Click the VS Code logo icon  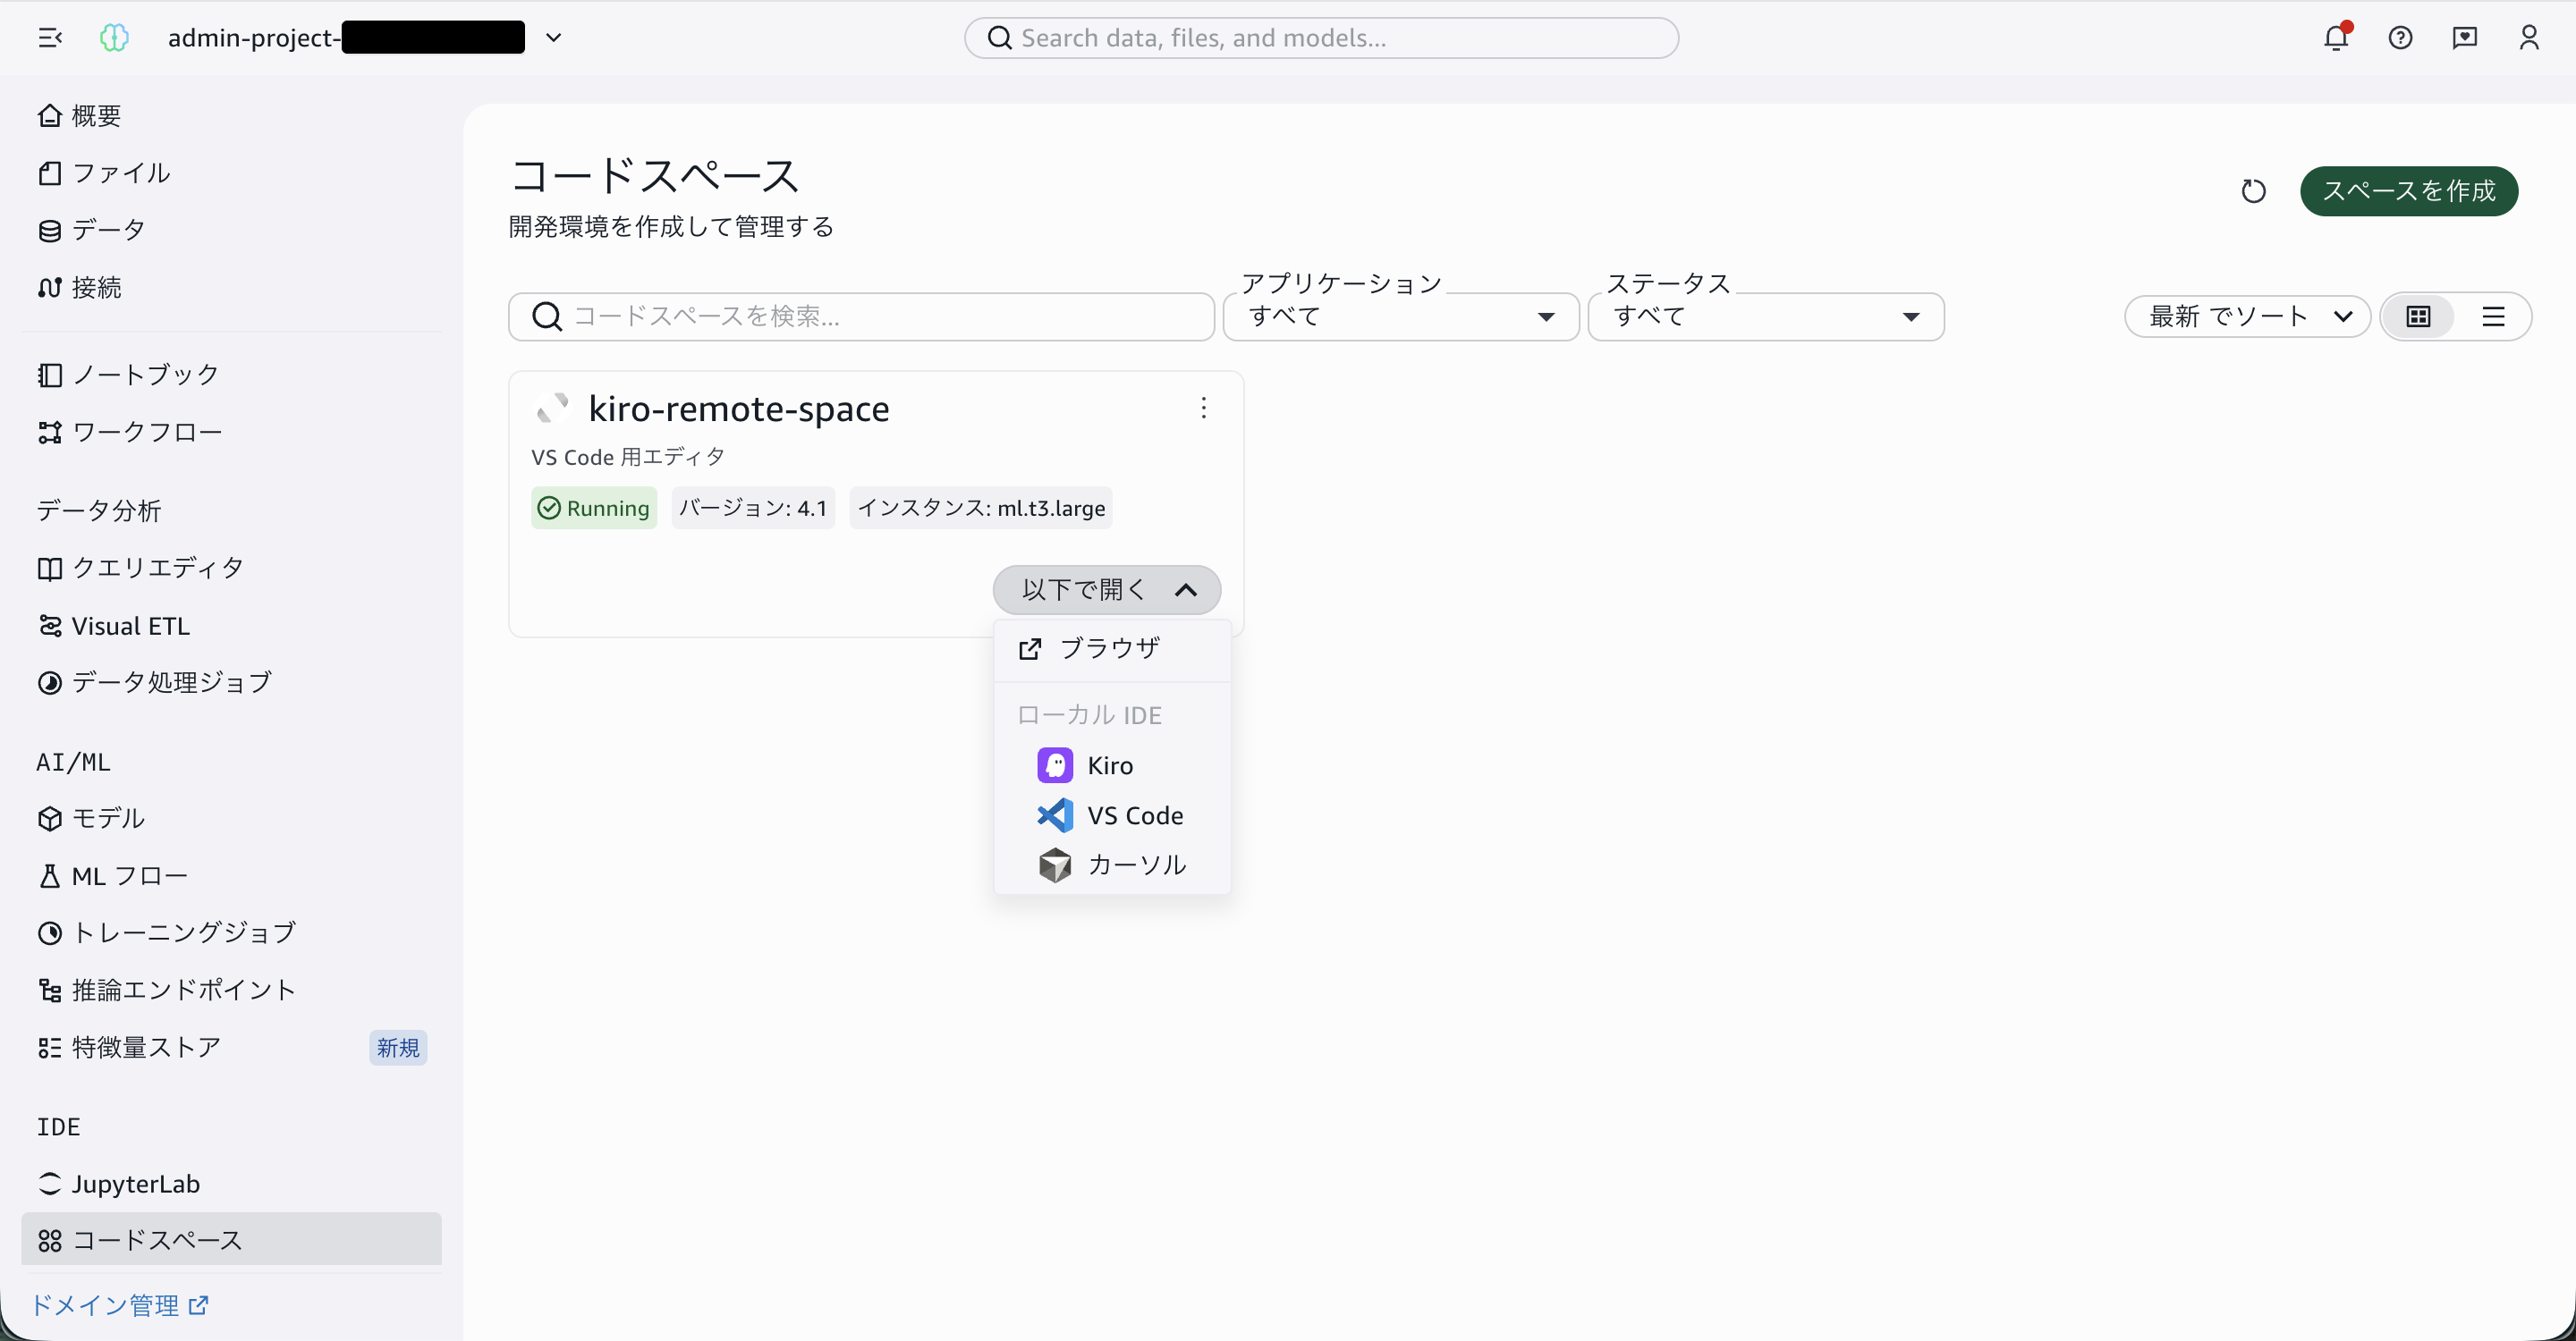click(x=1055, y=815)
